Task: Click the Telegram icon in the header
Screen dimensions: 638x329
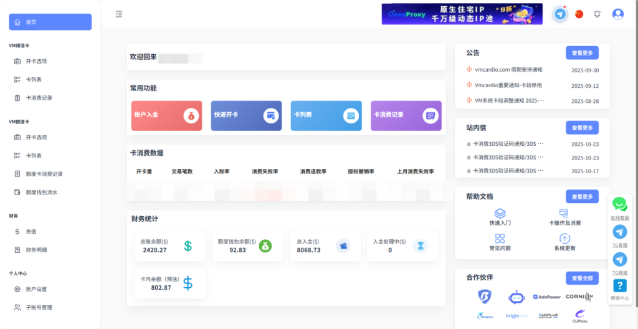Action: tap(560, 14)
